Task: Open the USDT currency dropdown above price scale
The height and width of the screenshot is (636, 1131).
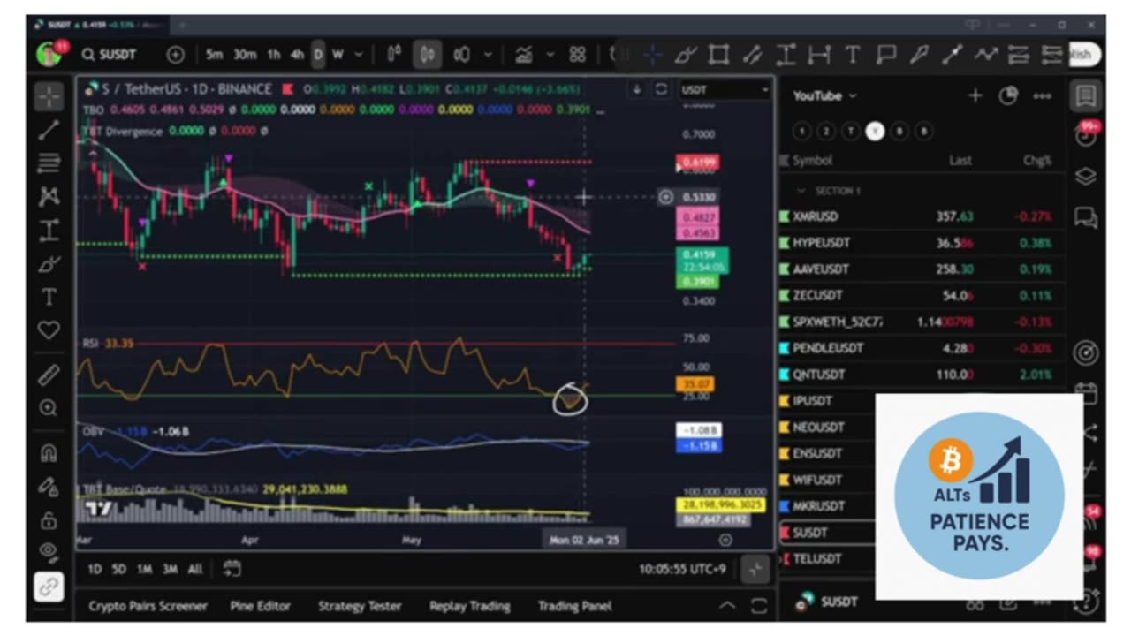Action: pos(725,89)
